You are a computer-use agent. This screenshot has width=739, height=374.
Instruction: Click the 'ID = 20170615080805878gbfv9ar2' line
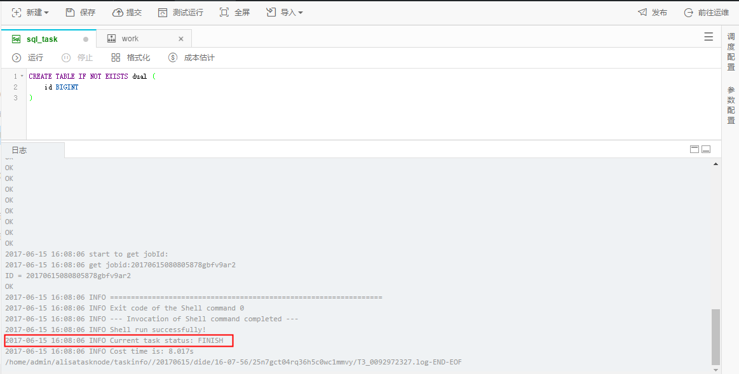tap(68, 276)
